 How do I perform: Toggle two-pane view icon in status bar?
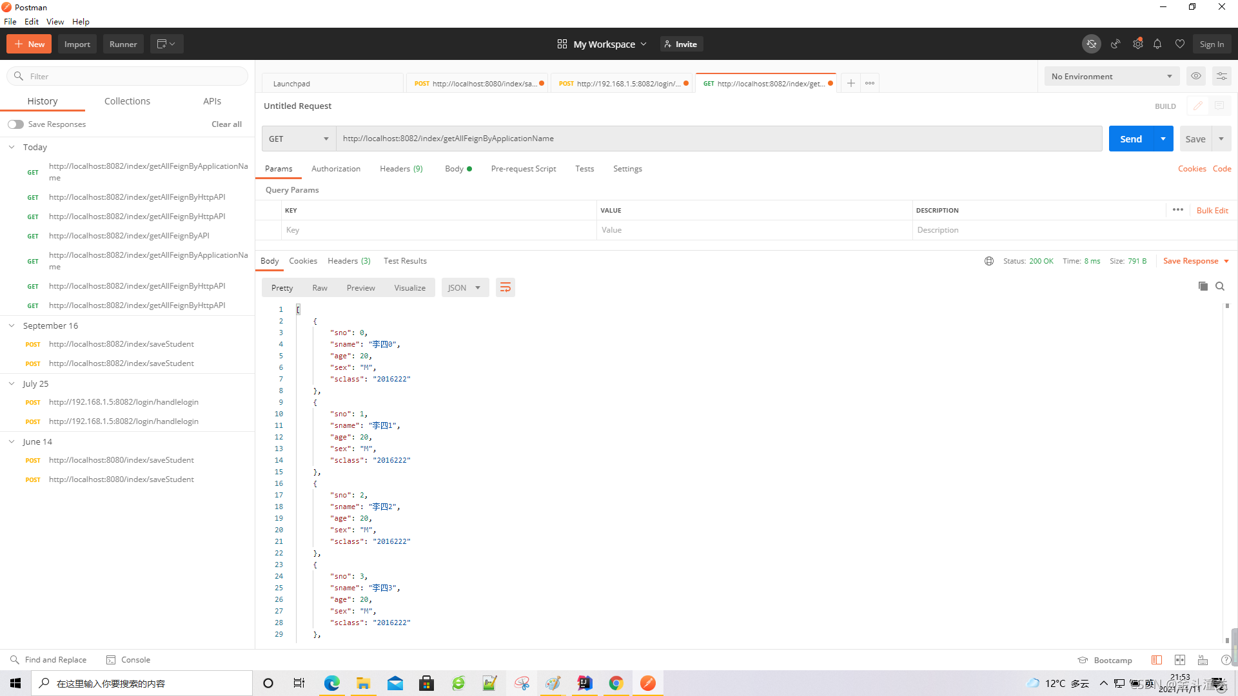(1179, 660)
